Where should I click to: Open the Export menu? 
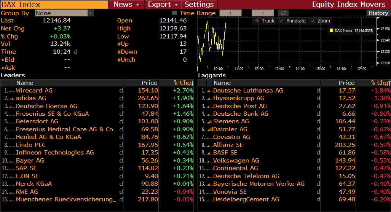pos(163,5)
